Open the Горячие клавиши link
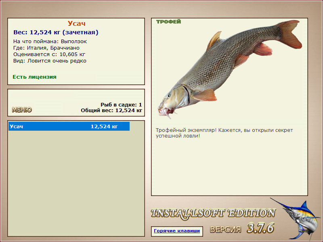 coord(177,231)
